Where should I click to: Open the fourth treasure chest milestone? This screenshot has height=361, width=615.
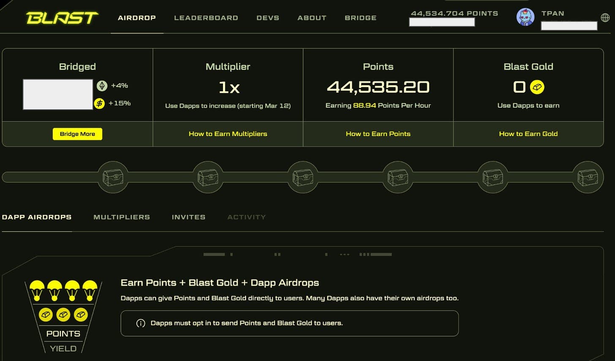pyautogui.click(x=397, y=177)
